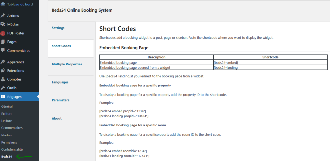Click the 'Use [beds24-landing] if you redirect' note
This screenshot has height=161, width=330.
[152, 76]
